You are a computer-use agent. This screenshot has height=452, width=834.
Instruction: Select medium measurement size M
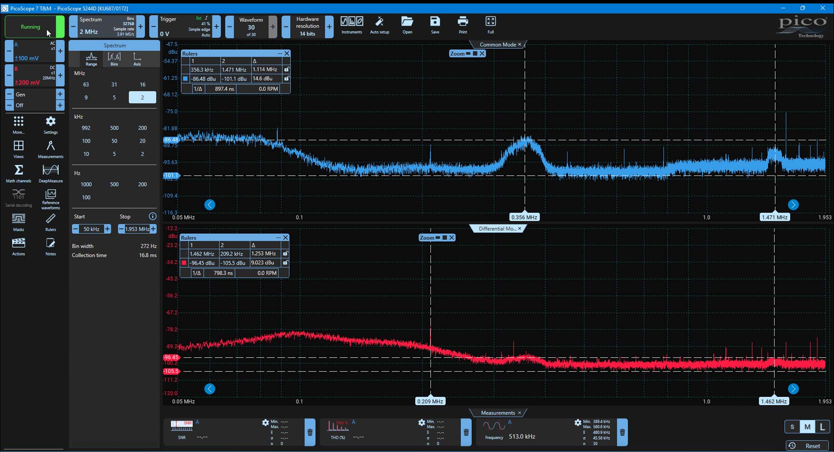tap(807, 427)
